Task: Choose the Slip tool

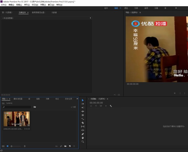Action: click(83, 127)
